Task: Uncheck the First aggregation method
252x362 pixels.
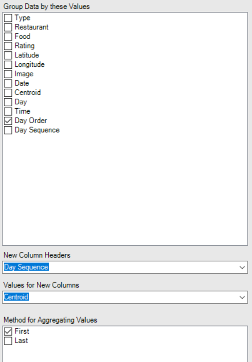Action: 8,332
